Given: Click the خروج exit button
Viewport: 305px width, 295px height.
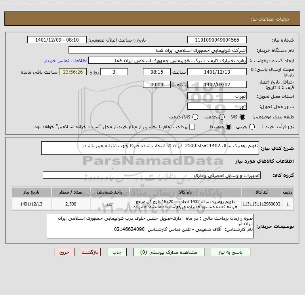Looking at the screenshot, I should click(x=65, y=252).
